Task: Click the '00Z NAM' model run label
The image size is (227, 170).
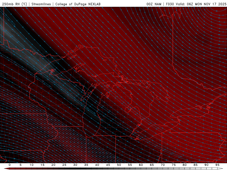Action: click(154, 4)
